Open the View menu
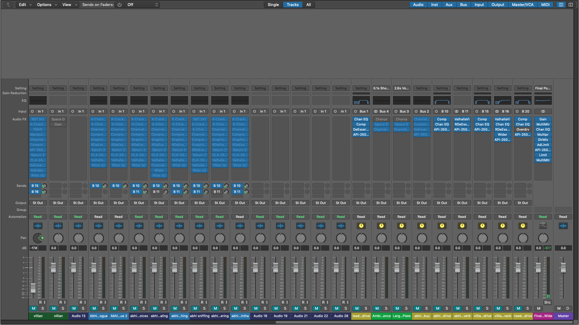 [x=69, y=5]
